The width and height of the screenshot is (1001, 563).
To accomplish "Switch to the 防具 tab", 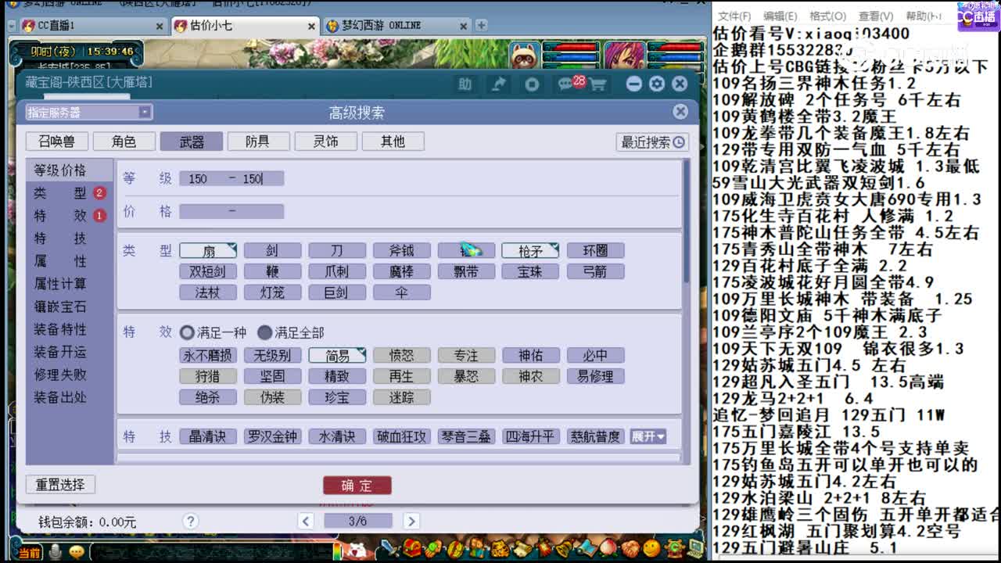I will tap(258, 142).
